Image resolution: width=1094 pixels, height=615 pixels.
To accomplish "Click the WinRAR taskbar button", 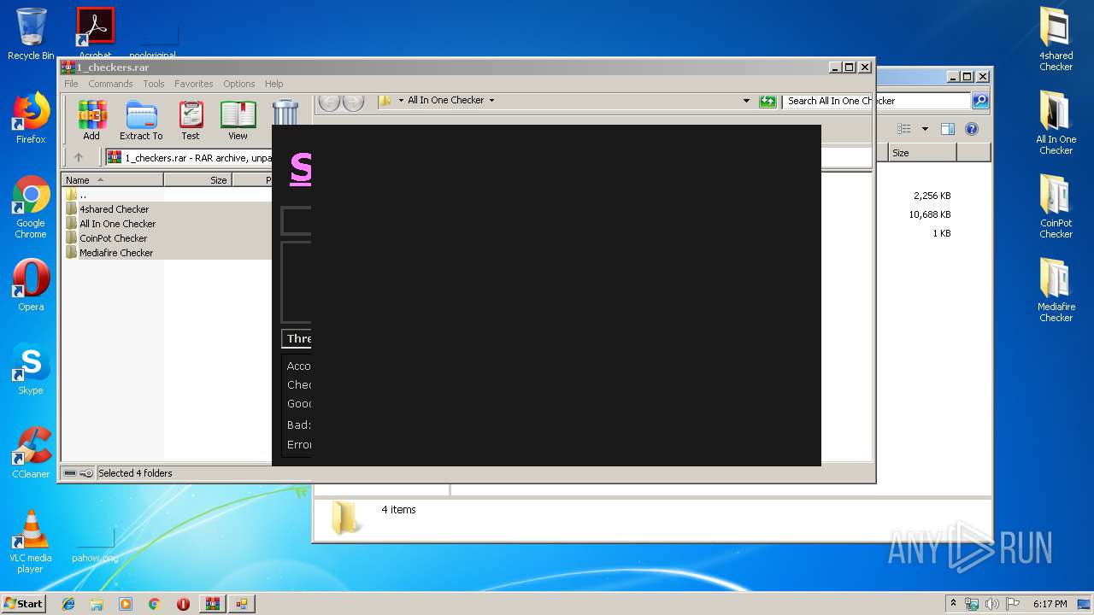I will pos(213,604).
